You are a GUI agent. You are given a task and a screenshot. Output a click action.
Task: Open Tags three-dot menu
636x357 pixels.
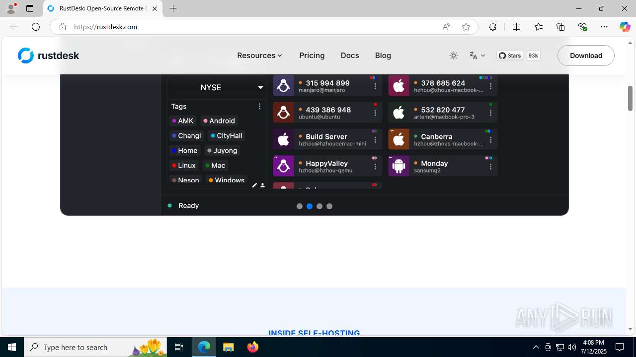(259, 106)
